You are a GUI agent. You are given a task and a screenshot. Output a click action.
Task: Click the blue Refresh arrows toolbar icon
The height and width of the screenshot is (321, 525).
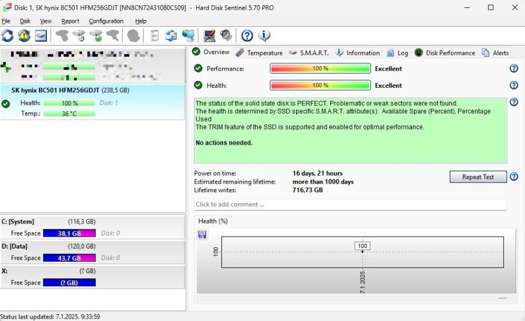(7, 35)
